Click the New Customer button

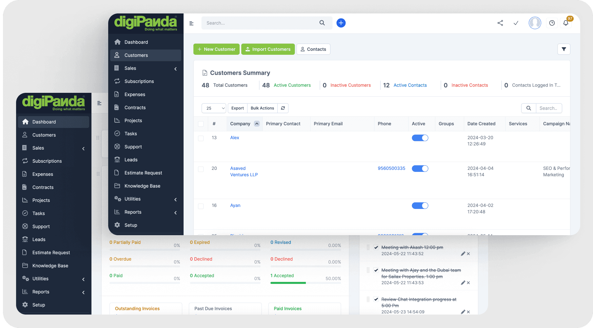click(216, 49)
